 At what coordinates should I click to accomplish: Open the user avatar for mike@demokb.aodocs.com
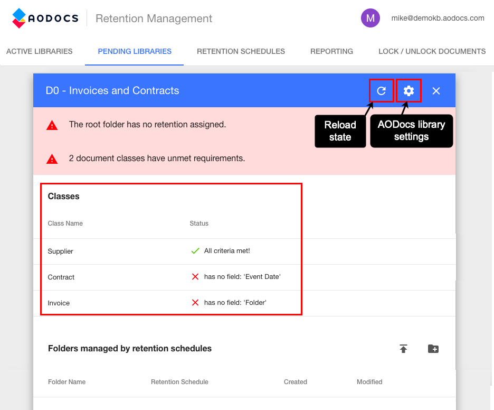tap(370, 17)
